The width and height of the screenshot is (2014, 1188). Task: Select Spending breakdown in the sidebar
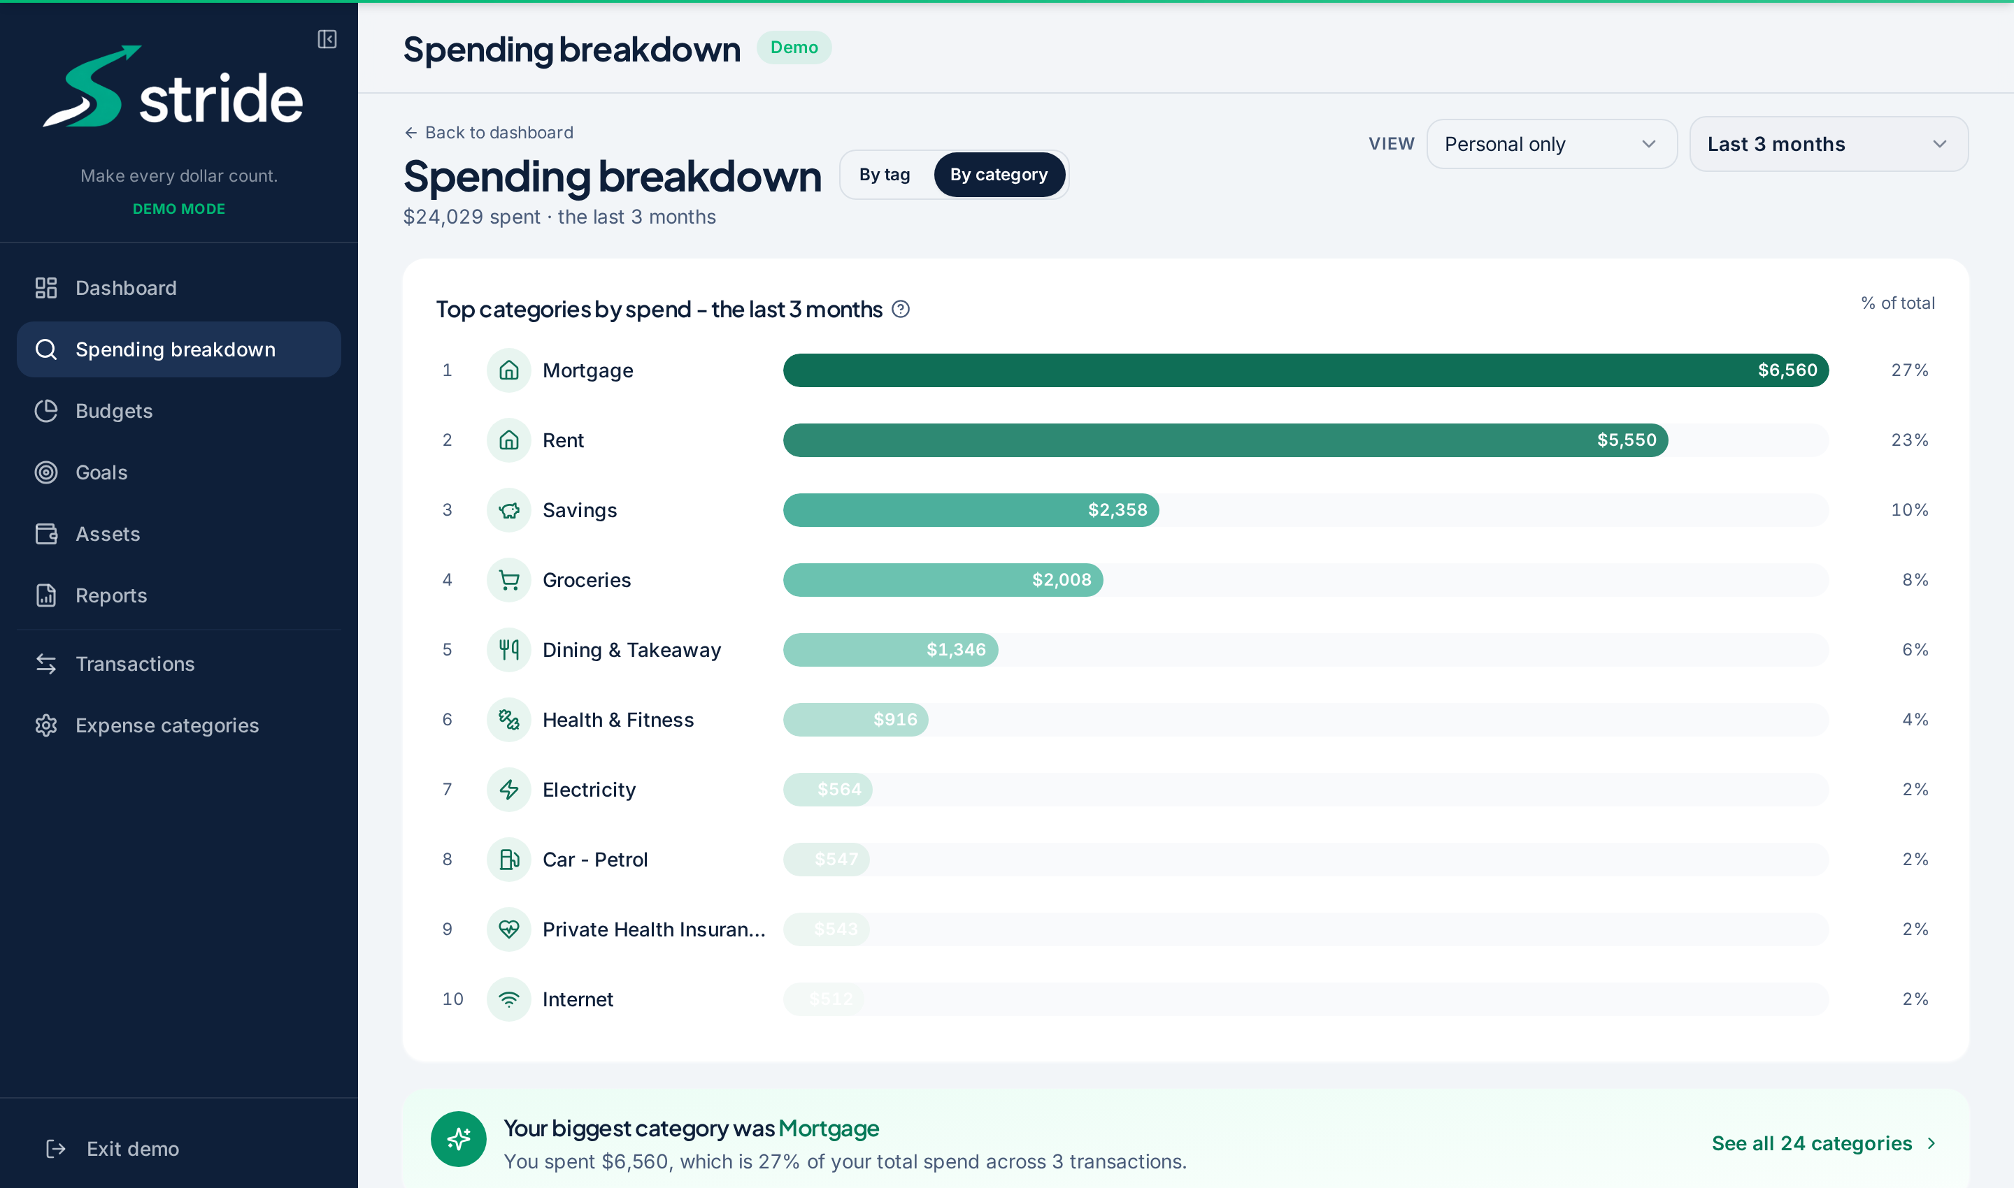coord(178,350)
